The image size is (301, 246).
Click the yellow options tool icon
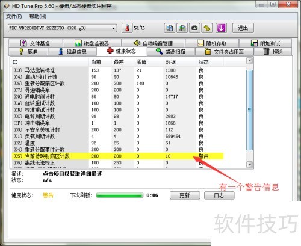tap(207, 28)
